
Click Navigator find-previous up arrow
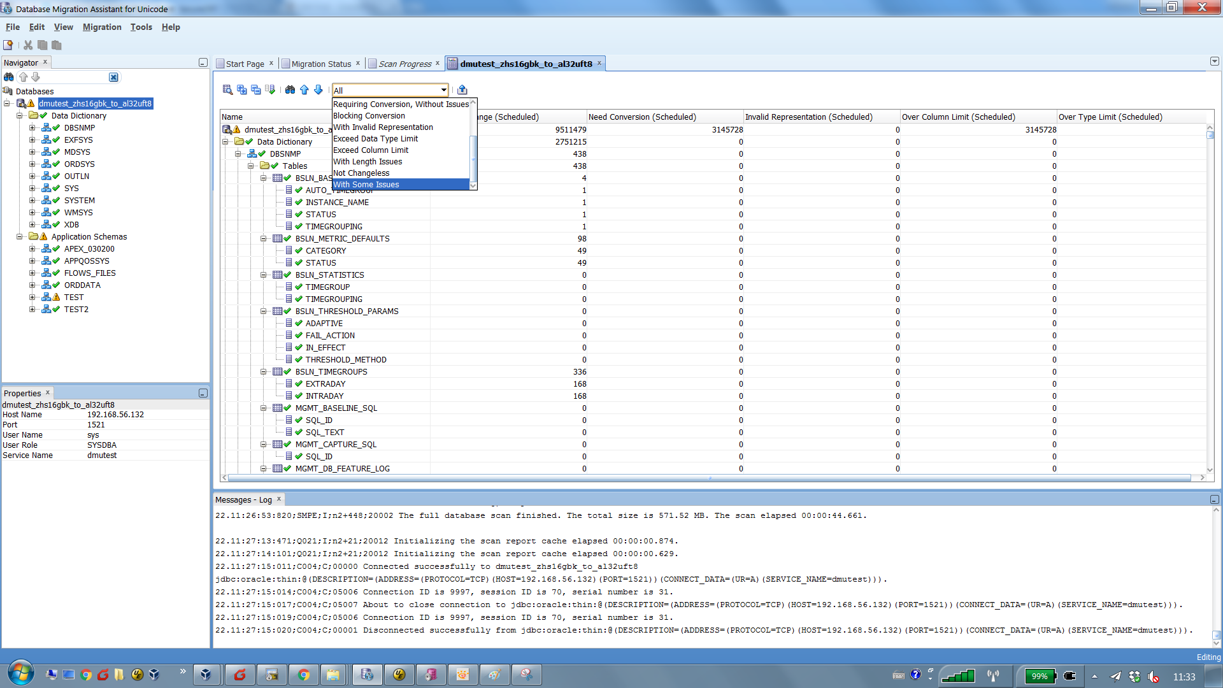click(x=24, y=77)
